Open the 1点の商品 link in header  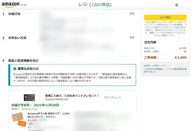pyautogui.click(x=100, y=5)
